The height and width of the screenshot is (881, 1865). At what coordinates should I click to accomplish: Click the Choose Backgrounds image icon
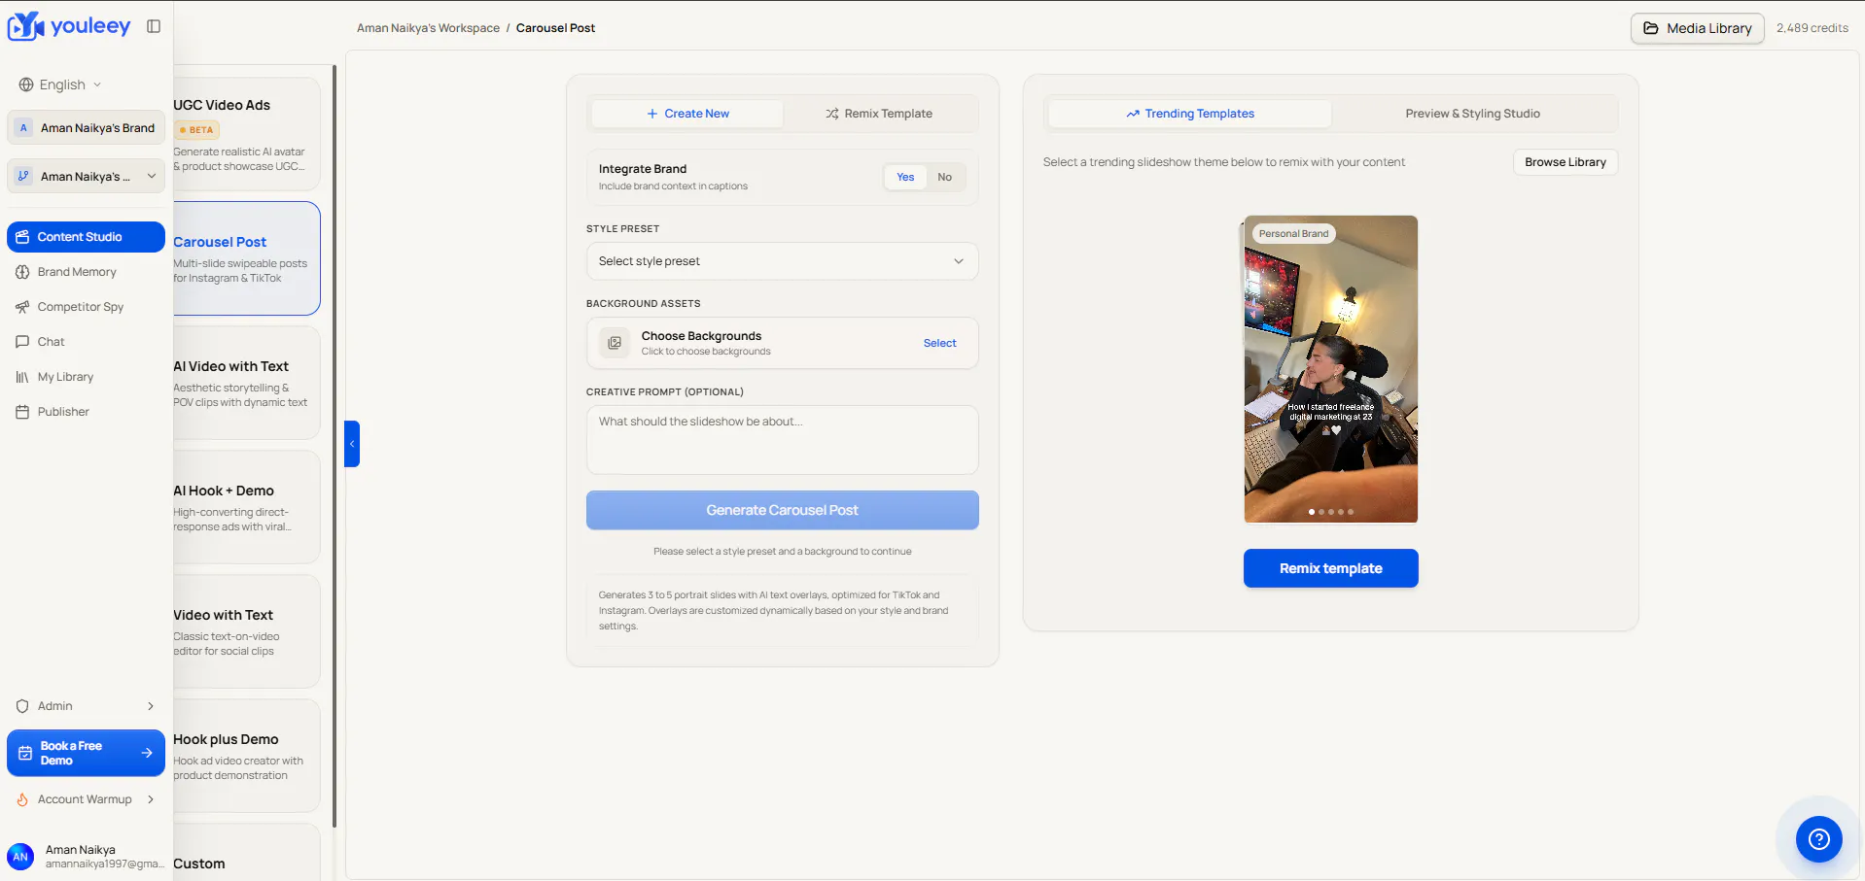pyautogui.click(x=615, y=343)
